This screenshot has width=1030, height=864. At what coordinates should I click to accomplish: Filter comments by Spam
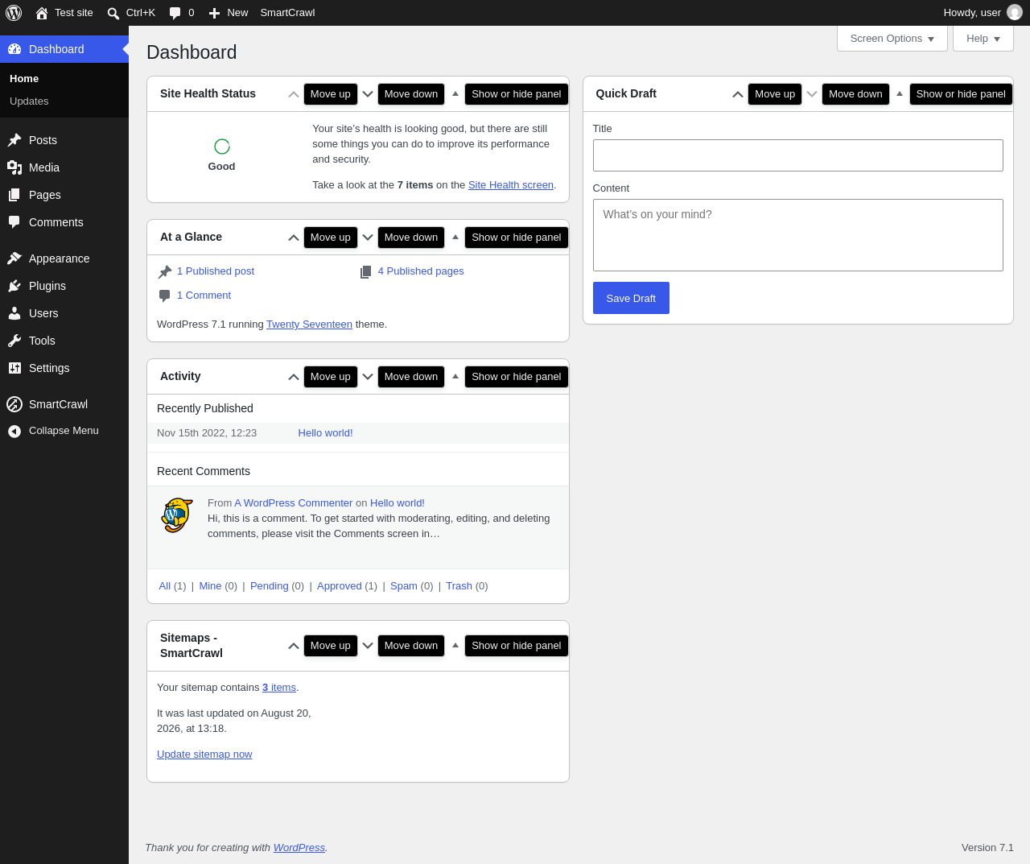pyautogui.click(x=404, y=586)
